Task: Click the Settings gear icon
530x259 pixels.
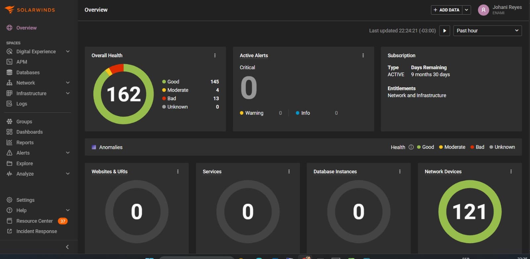Action: coord(9,200)
